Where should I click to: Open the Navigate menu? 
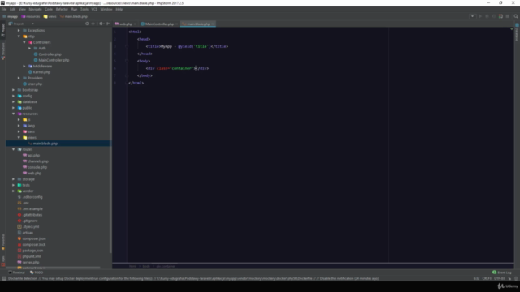[35, 9]
